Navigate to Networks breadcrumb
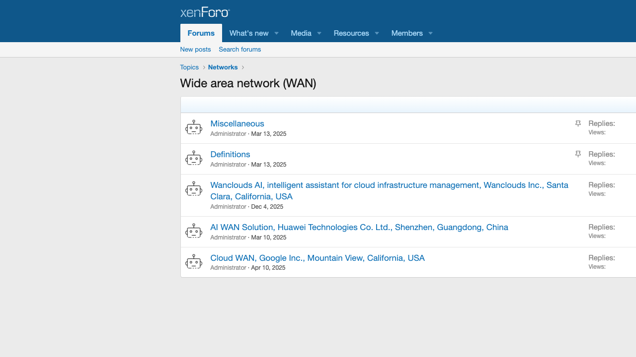The height and width of the screenshot is (357, 636). click(x=223, y=67)
